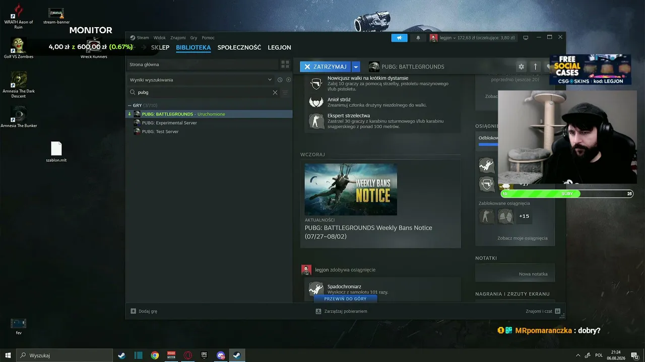Open Opera browser from the taskbar
645x362 pixels.
(187, 355)
